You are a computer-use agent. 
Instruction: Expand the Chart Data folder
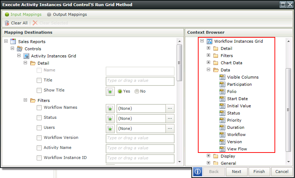click(208, 62)
